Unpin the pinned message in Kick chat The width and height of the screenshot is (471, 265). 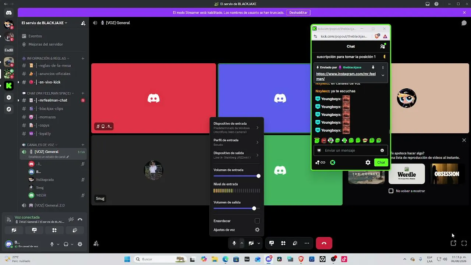[373, 67]
